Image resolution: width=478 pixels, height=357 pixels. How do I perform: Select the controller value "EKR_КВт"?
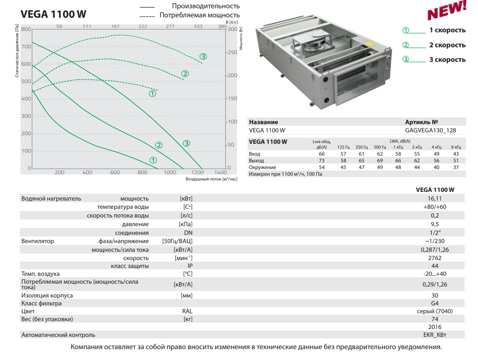(435, 335)
